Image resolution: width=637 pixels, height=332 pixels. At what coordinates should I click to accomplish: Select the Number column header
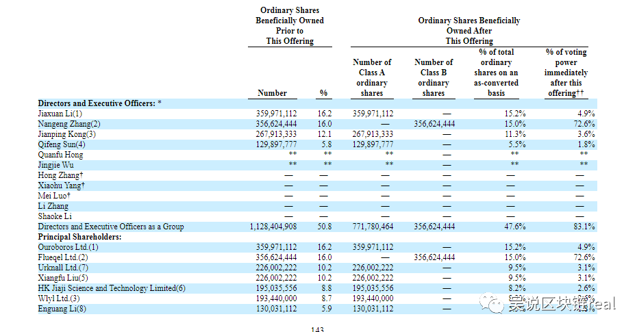pos(272,93)
